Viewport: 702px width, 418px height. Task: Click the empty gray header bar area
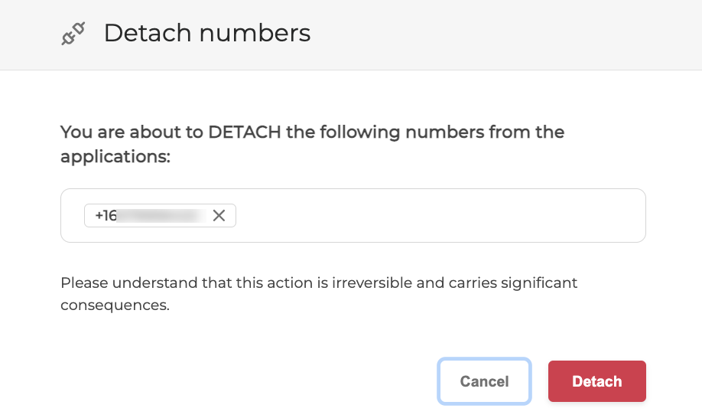[505, 34]
